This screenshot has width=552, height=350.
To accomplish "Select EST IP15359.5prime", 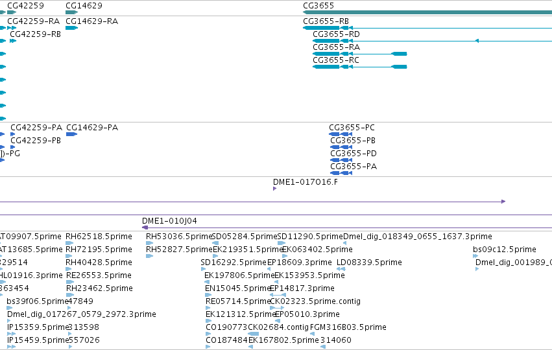I will 38,327.
